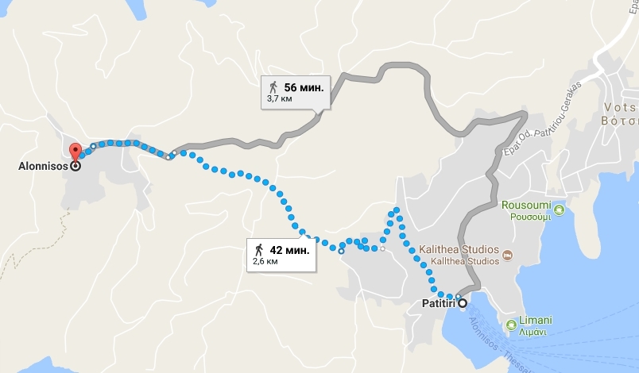This screenshot has height=373, width=639.
Task: Click the green Rousoumi beach marker icon
Action: (x=560, y=210)
